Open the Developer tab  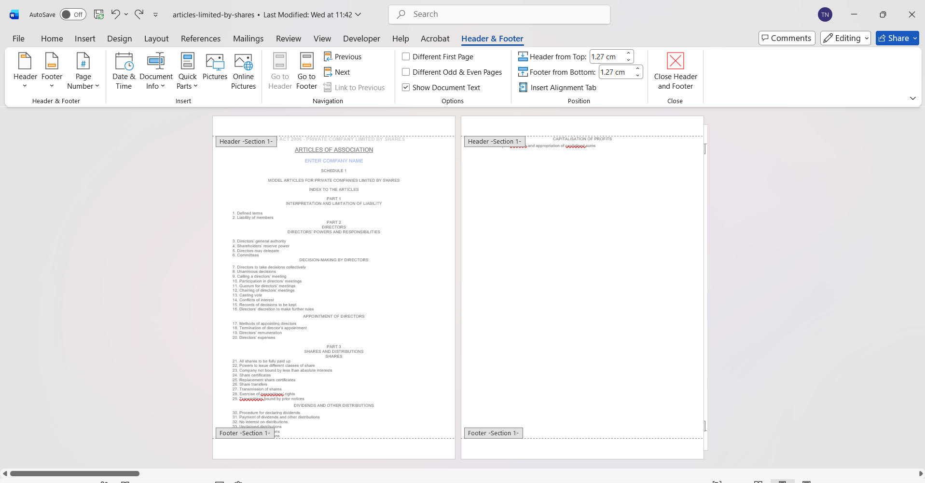click(361, 39)
